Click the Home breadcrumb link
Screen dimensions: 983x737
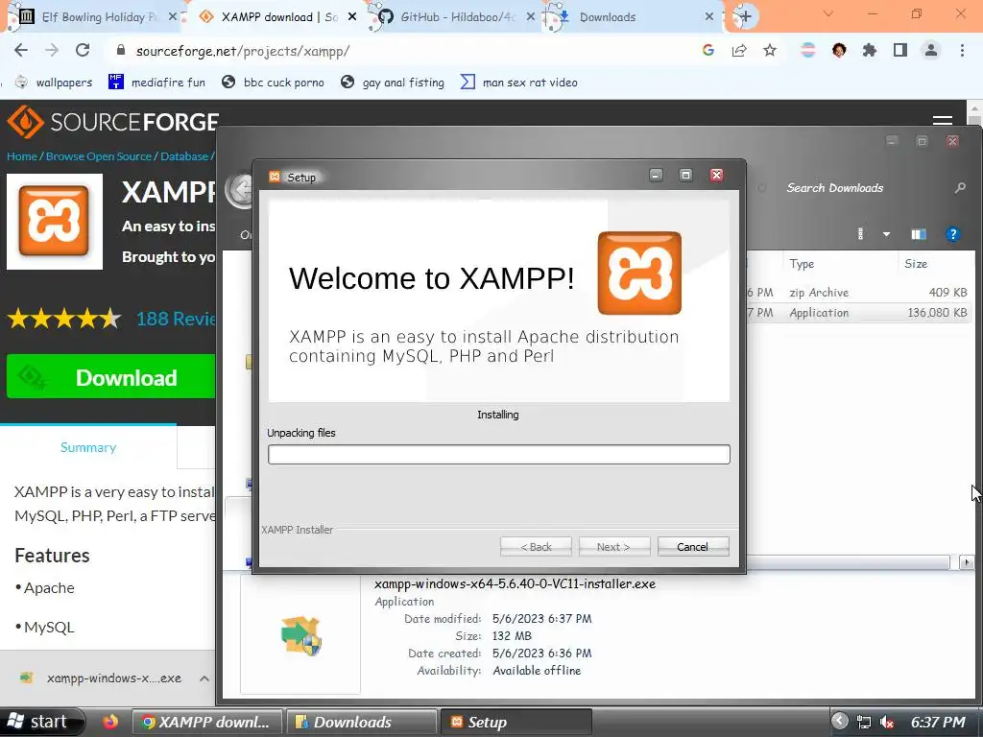click(x=22, y=156)
